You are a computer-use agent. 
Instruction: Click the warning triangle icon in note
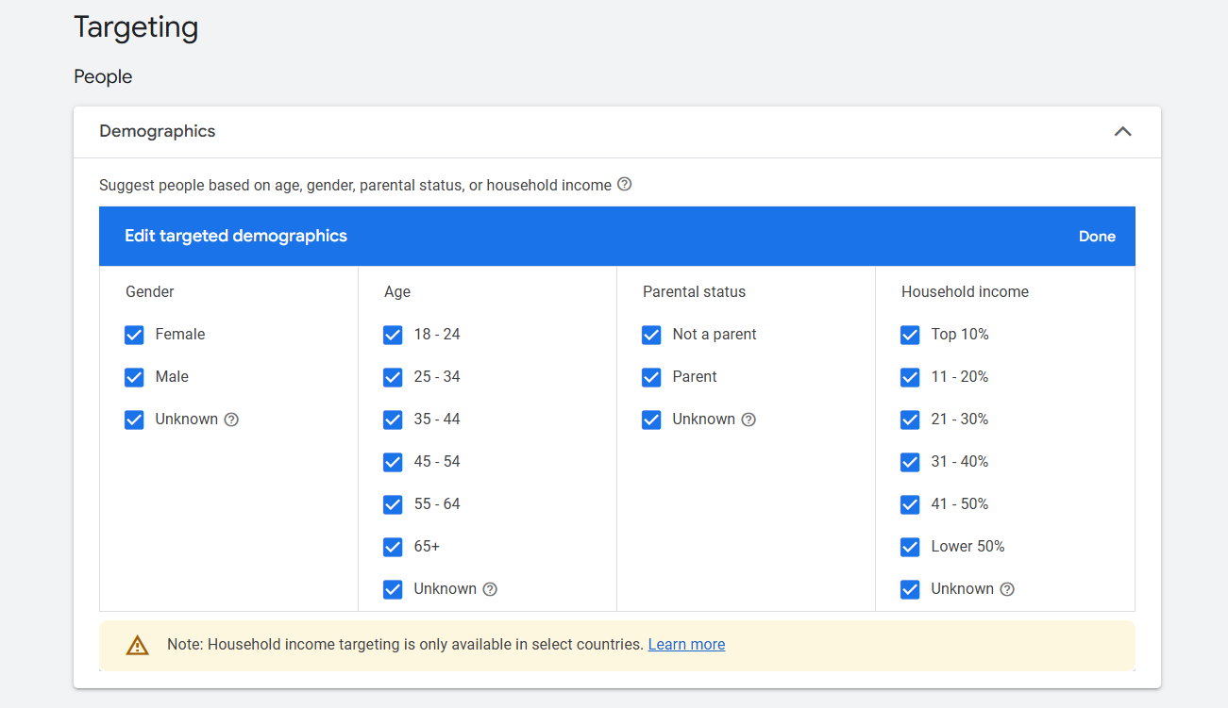pyautogui.click(x=138, y=645)
